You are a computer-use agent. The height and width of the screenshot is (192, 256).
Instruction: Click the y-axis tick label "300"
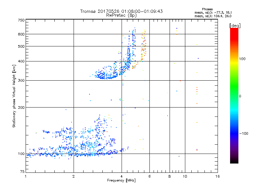[x=21, y=81]
